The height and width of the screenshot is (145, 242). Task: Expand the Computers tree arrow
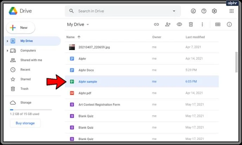point(7,51)
